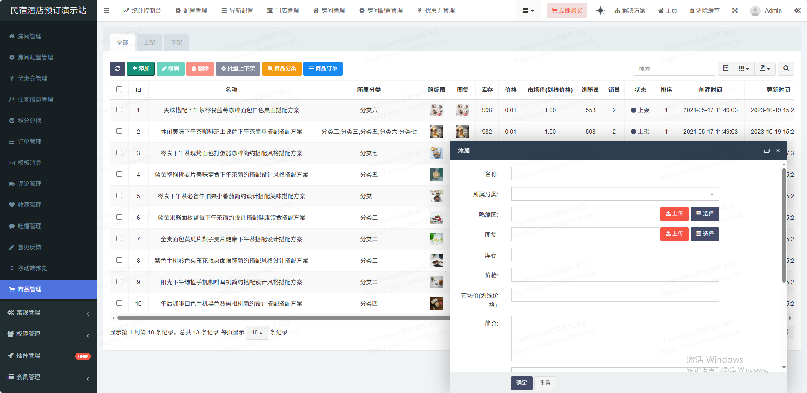Open the 所属分类 dropdown in the form
The width and height of the screenshot is (807, 393).
coord(615,194)
